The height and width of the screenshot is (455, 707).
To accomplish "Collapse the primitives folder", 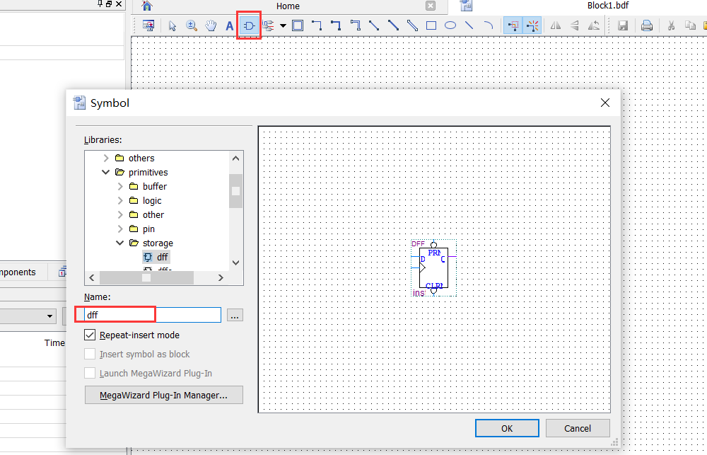I will coord(106,172).
